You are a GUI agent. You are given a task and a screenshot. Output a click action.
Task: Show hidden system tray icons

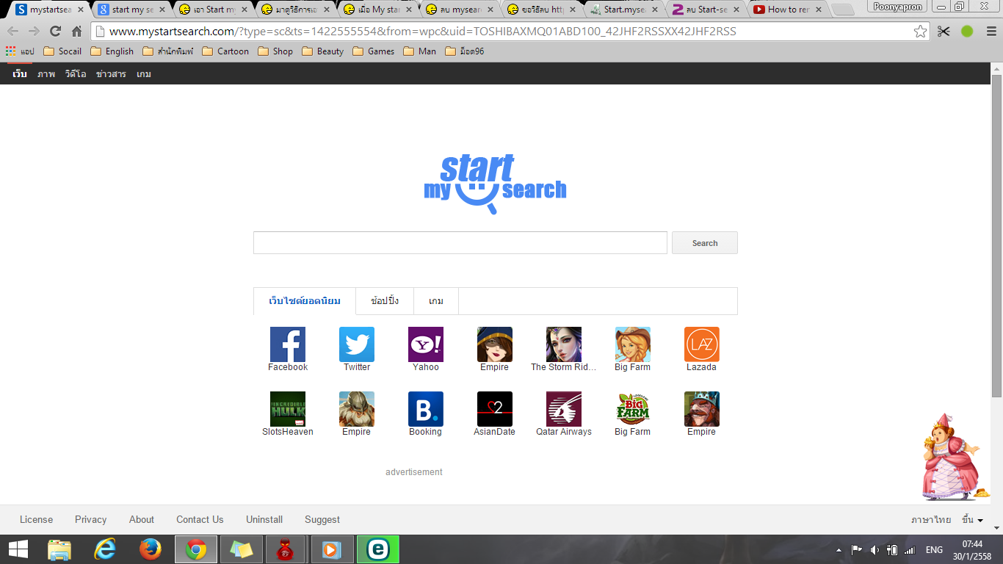pyautogui.click(x=839, y=549)
